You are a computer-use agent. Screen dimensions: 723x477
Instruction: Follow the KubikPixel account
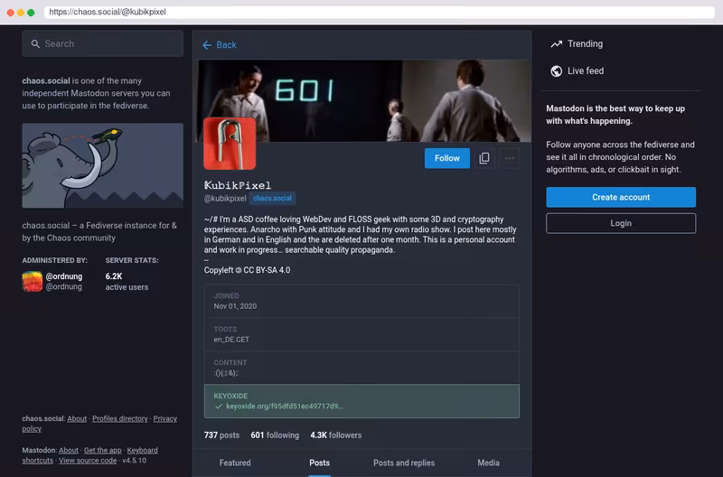click(x=446, y=158)
